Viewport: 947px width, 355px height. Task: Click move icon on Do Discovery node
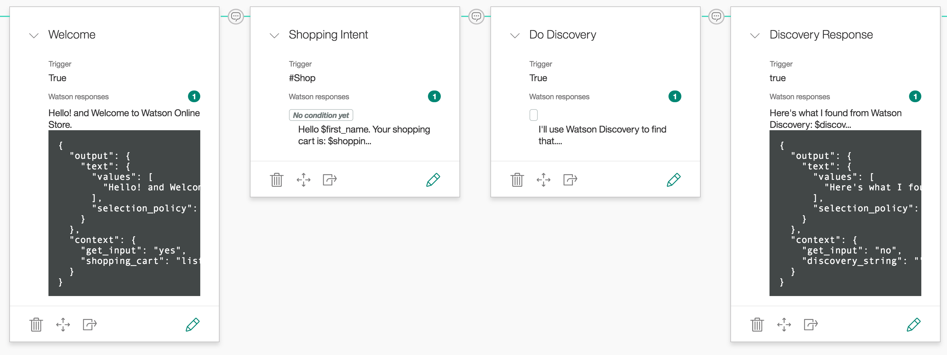[x=543, y=180]
